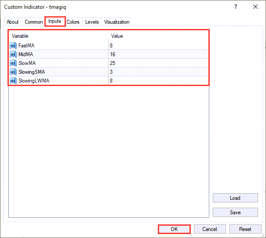Open the question mark help button
266x238 pixels.
(236, 7)
